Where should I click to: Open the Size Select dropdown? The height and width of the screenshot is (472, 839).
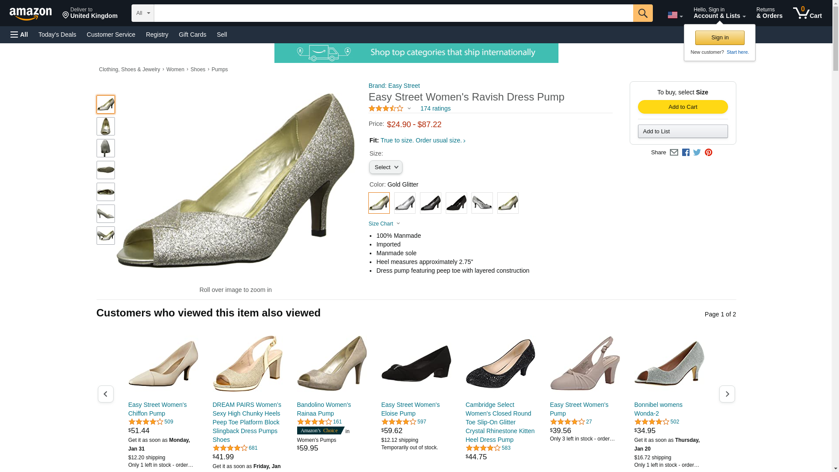[x=385, y=167]
